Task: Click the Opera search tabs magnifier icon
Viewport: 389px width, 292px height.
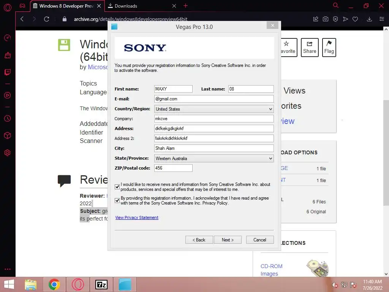Action: tap(336, 5)
